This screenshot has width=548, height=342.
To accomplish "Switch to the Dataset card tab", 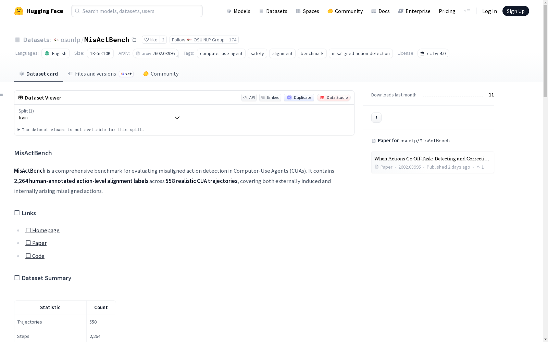I will pyautogui.click(x=38, y=74).
